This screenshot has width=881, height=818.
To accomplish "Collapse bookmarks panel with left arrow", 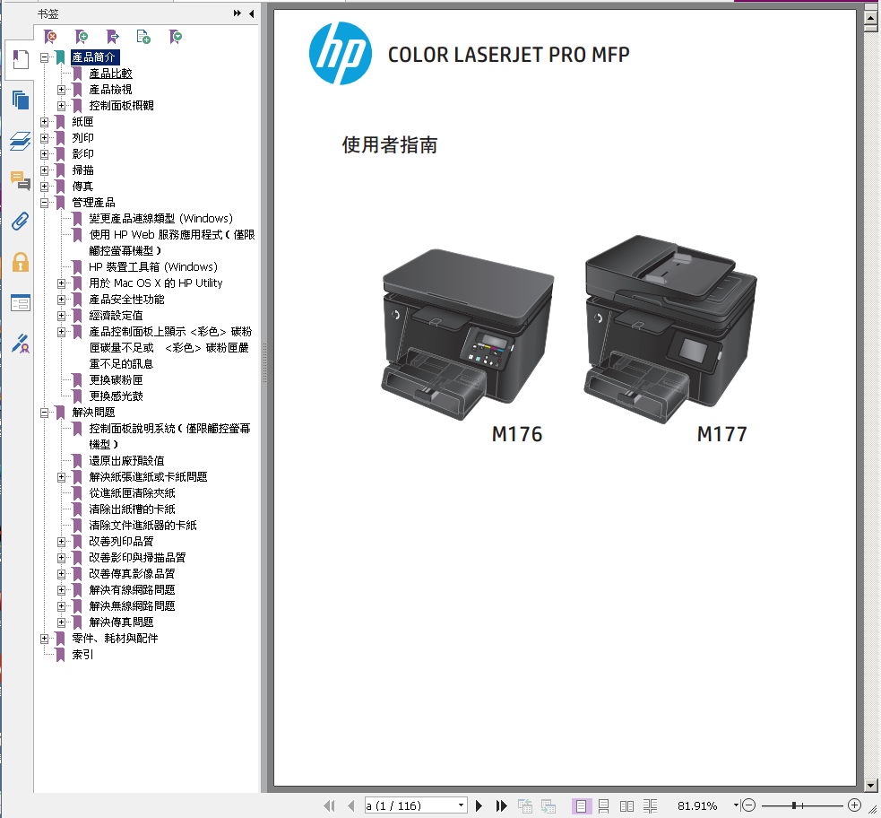I will click(x=251, y=13).
